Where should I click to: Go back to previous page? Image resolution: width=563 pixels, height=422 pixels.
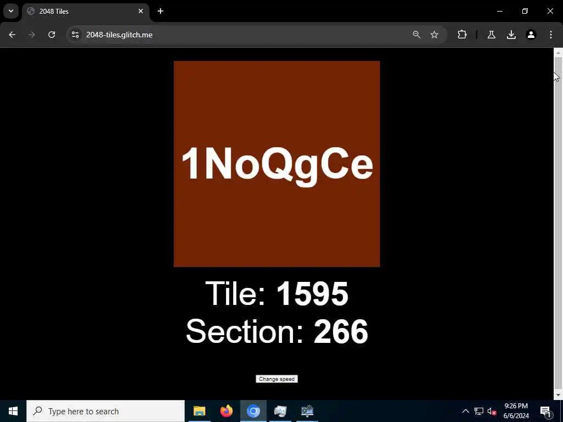coord(12,35)
